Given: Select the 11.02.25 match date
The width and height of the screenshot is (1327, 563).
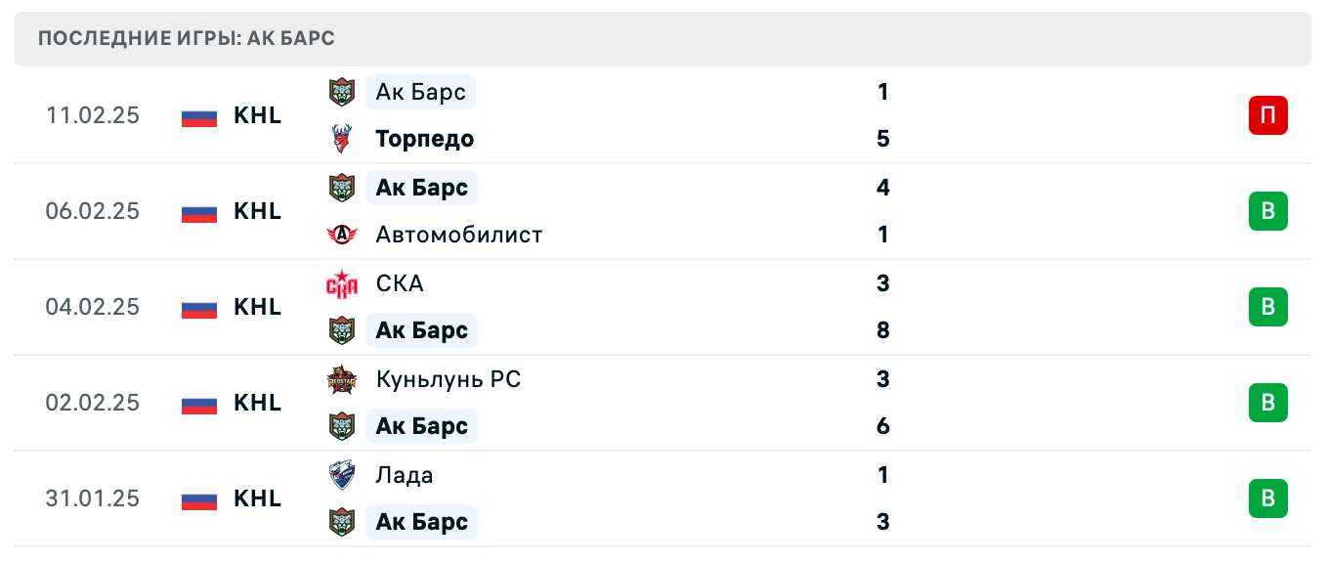Looking at the screenshot, I should pyautogui.click(x=93, y=115).
